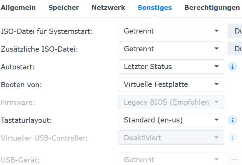Open Autostart Letzter Status dropdown
The height and width of the screenshot is (165, 242).
pos(171,67)
